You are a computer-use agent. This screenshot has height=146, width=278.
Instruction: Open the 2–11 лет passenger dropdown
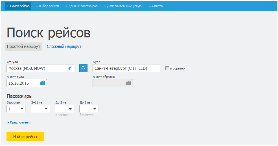click(x=40, y=109)
